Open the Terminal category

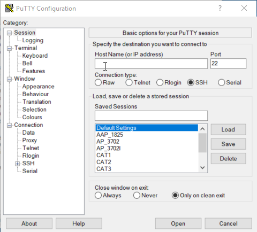point(26,48)
